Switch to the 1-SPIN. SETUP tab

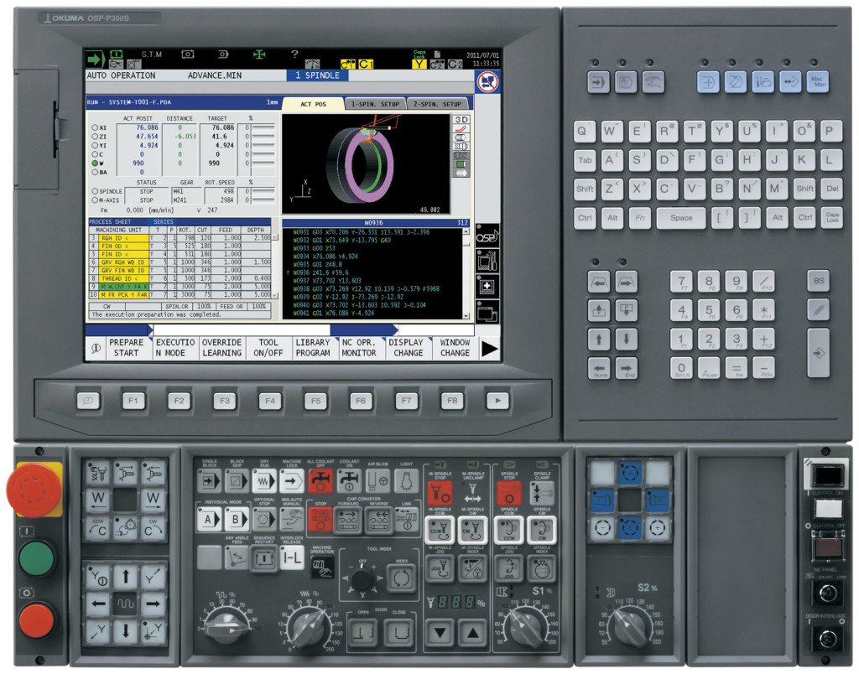[375, 103]
